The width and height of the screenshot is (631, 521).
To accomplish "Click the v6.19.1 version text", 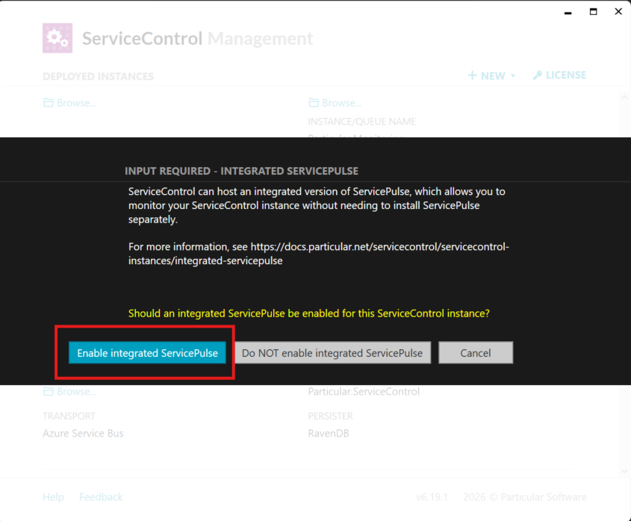I will tap(432, 497).
